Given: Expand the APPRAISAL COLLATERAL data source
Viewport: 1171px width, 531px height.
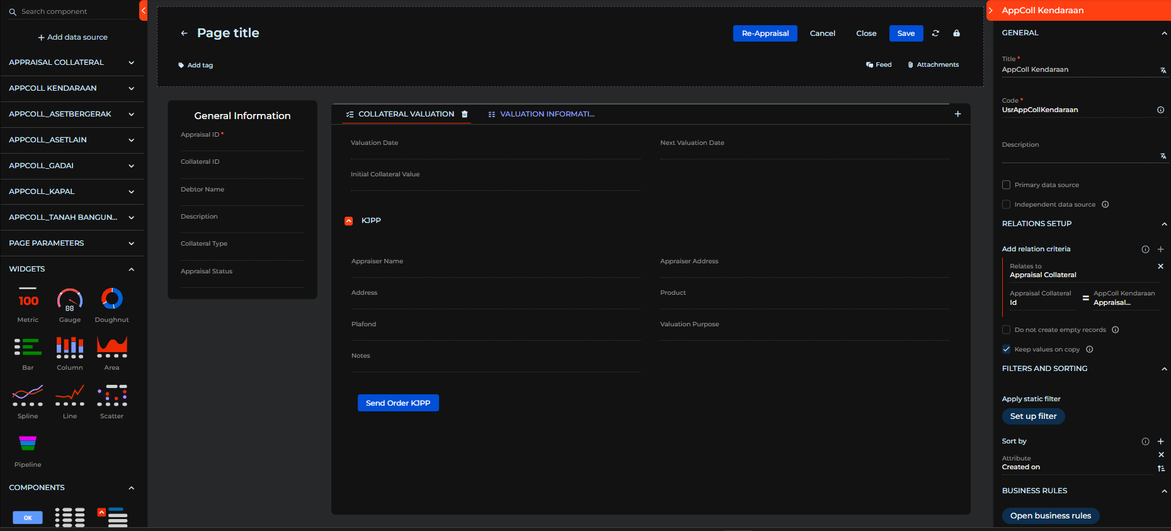Looking at the screenshot, I should [x=131, y=62].
